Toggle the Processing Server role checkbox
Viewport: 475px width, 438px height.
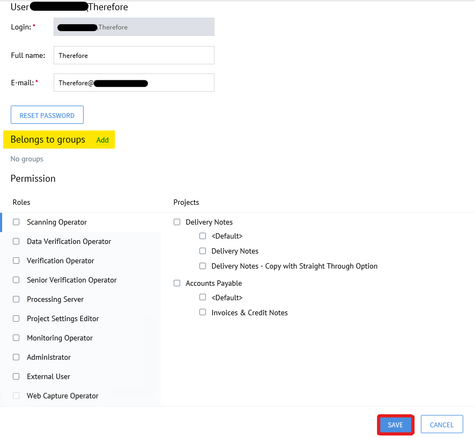16,299
